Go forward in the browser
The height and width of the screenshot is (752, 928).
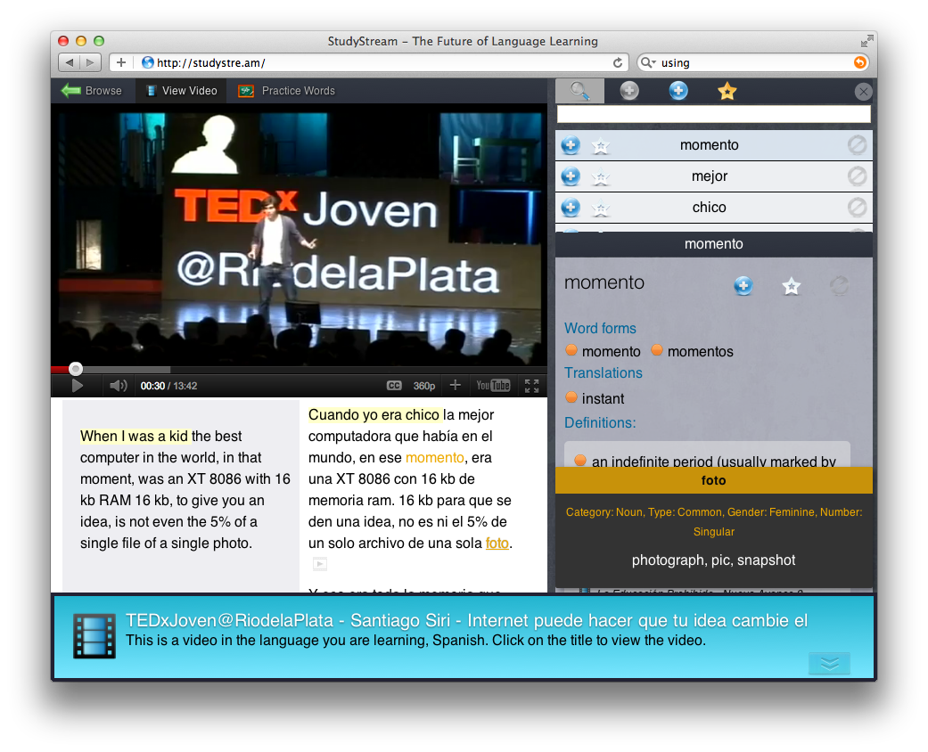[x=91, y=62]
